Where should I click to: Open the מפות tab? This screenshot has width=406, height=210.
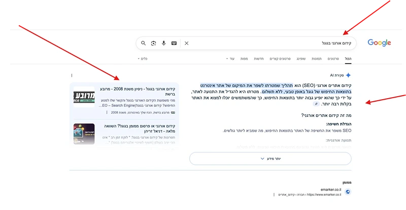244,59
